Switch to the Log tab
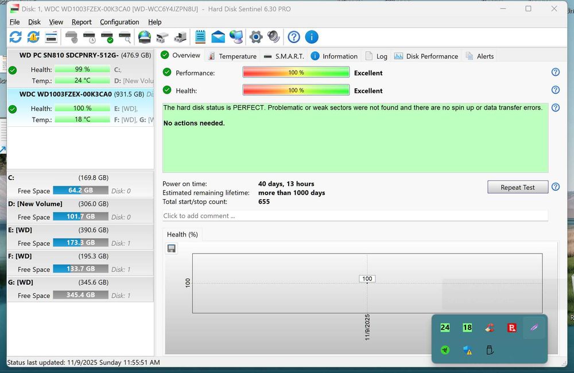This screenshot has height=373, width=574. tap(377, 56)
